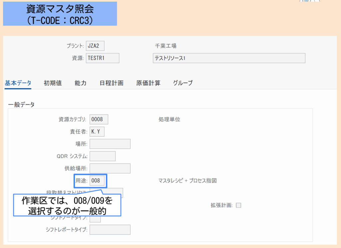Select the 能力 tab
The image size is (341, 248).
point(81,83)
